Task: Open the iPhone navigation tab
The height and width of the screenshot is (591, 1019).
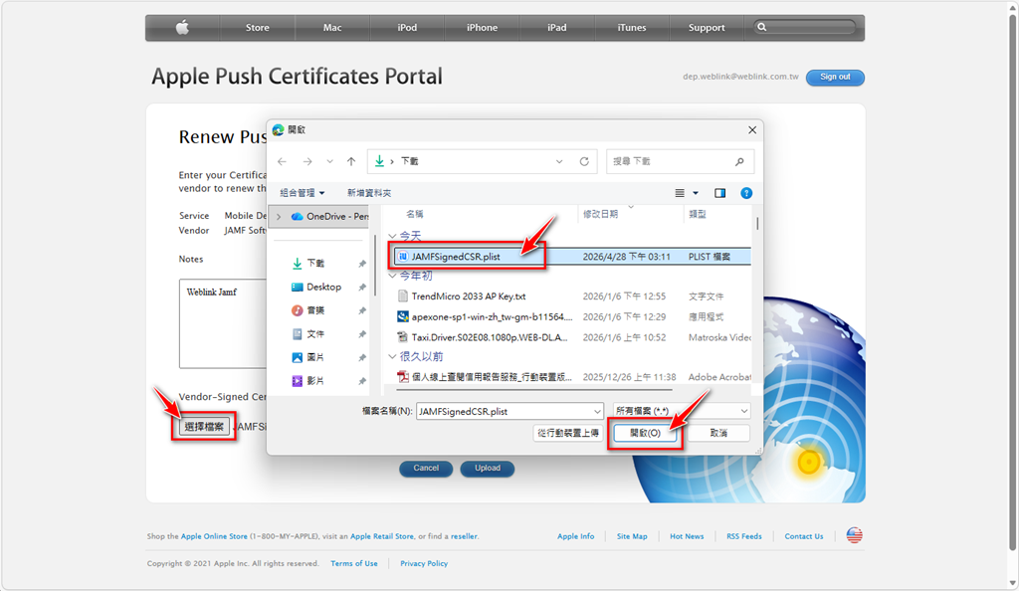Action: (482, 28)
